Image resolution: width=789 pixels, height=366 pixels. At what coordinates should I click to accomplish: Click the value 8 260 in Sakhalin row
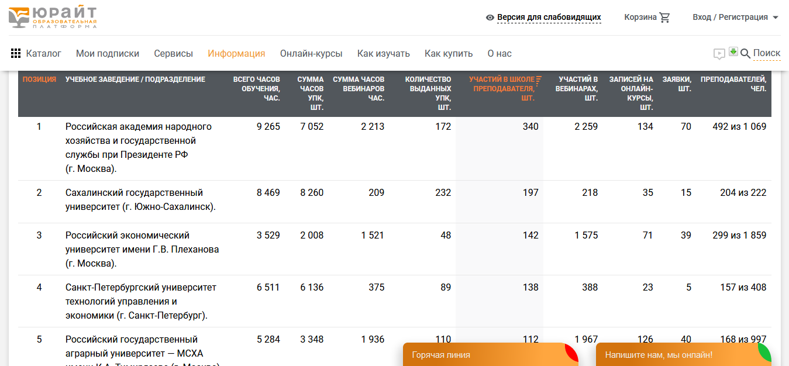click(x=312, y=193)
